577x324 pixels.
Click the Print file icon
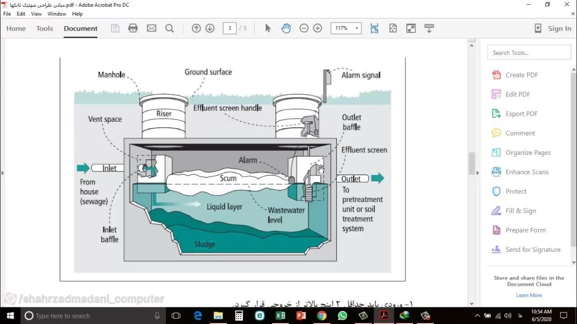pos(133,28)
